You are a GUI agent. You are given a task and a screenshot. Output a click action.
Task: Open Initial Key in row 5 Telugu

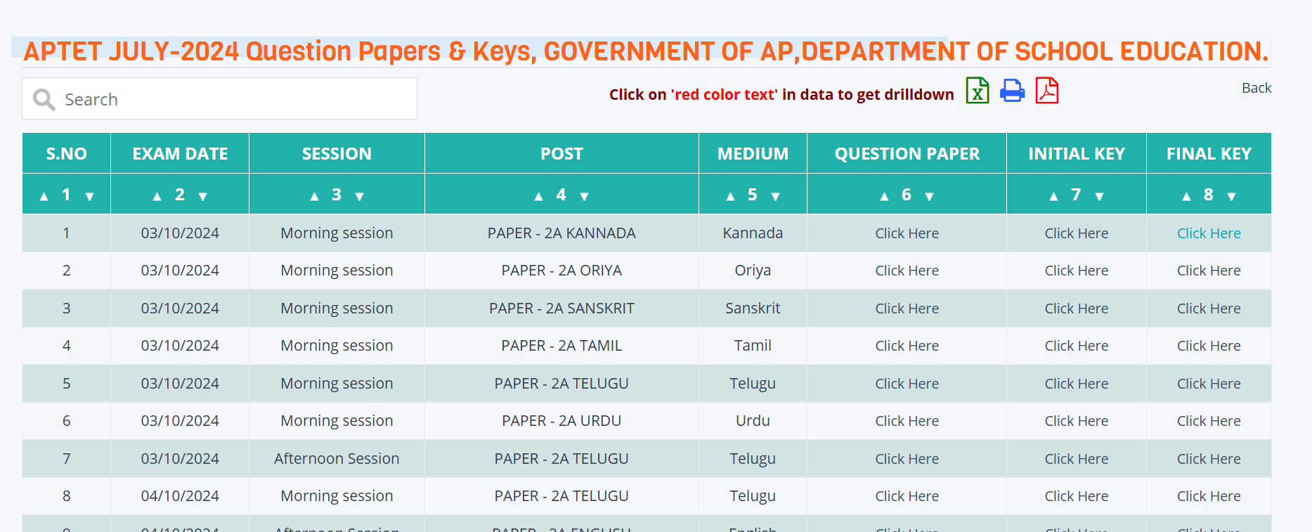click(1076, 384)
